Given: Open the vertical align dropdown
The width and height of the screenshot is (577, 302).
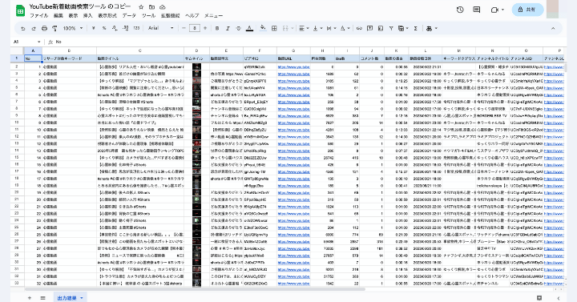Looking at the screenshot, I should (x=317, y=28).
